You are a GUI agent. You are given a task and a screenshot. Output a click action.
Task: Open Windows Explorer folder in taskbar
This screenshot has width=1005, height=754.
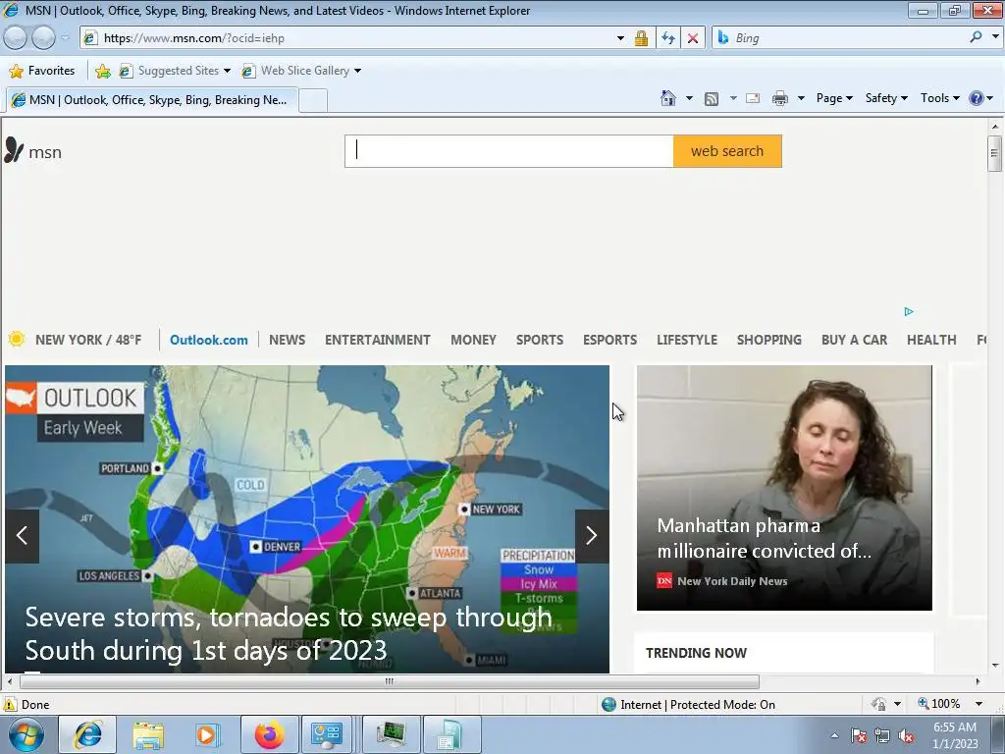point(148,735)
